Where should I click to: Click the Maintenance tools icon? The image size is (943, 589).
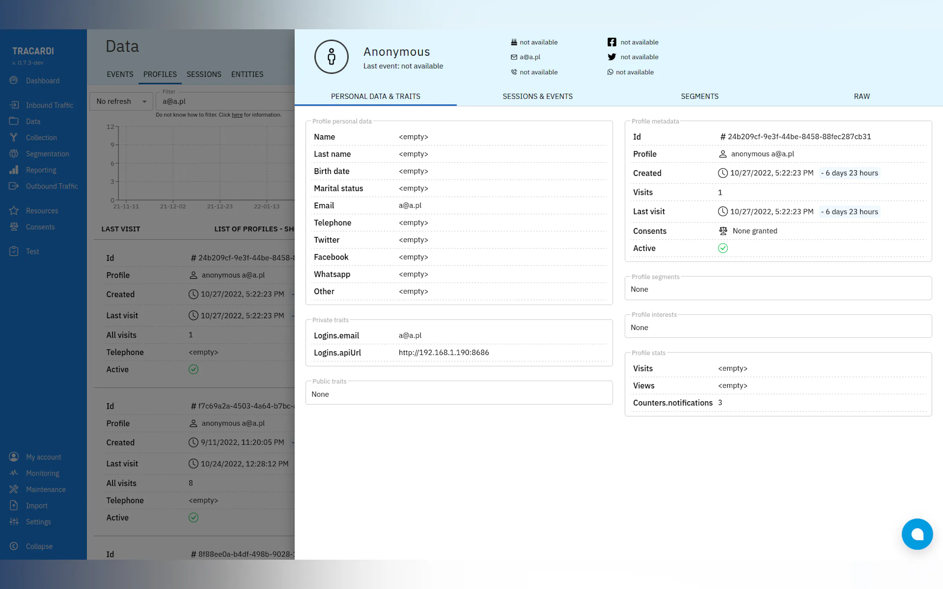click(14, 489)
